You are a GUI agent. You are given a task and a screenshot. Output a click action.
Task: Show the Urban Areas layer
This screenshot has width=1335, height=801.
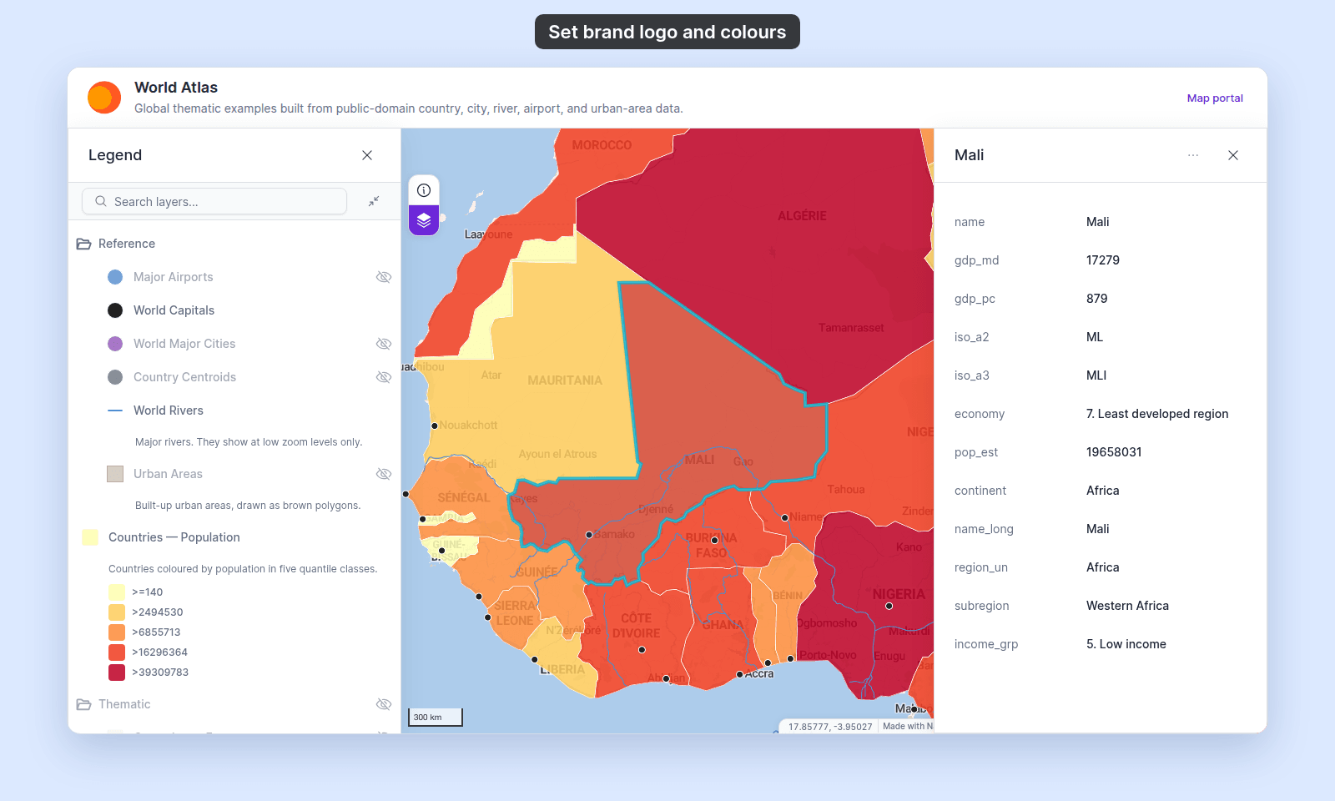pyautogui.click(x=384, y=474)
